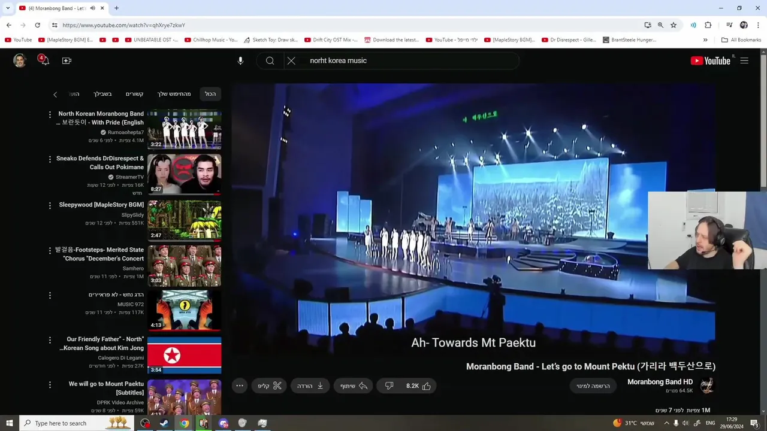Open options for Sneako Defends DrDisrespect video
The width and height of the screenshot is (767, 431).
click(x=50, y=159)
